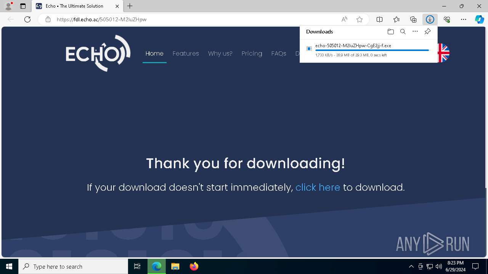
Task: Open Windows Start menu
Action: click(x=9, y=266)
